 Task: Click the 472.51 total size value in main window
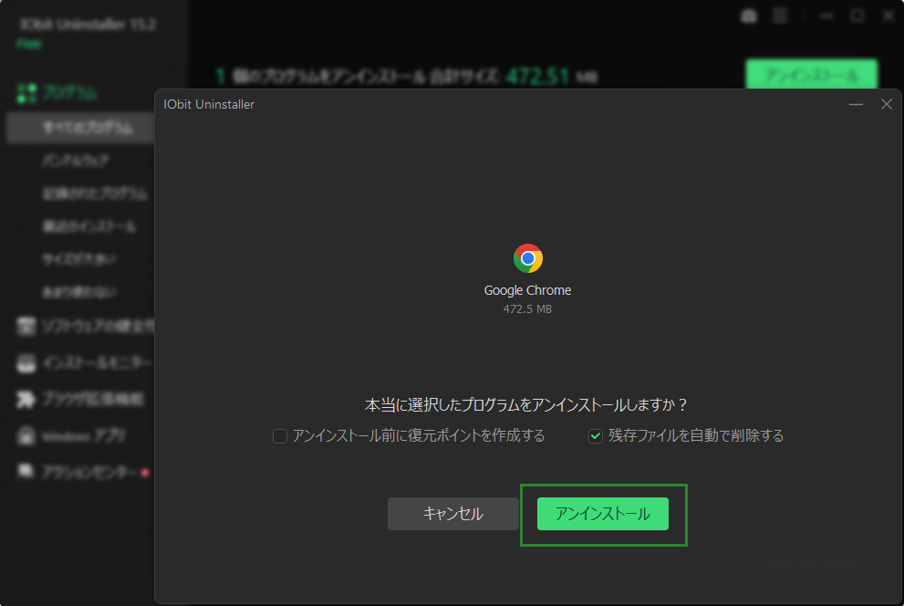click(x=537, y=76)
